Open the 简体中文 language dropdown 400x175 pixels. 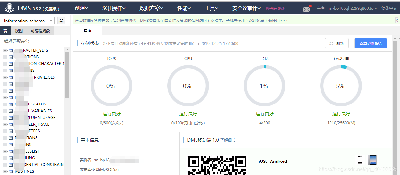coord(390,8)
